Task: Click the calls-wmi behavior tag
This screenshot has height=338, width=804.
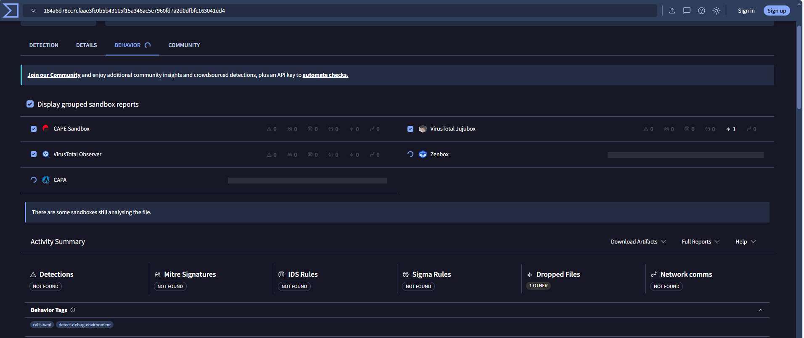Action: pyautogui.click(x=42, y=325)
